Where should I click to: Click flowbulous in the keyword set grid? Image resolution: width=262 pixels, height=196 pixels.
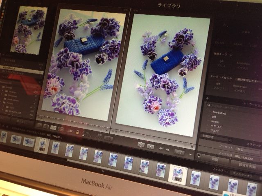pyautogui.click(x=240, y=86)
